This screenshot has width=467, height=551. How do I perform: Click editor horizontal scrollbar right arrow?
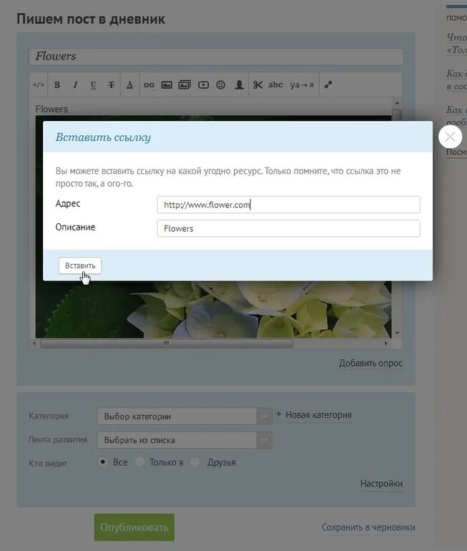click(x=386, y=343)
